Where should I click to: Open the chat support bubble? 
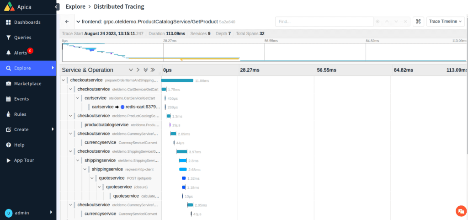tap(460, 211)
